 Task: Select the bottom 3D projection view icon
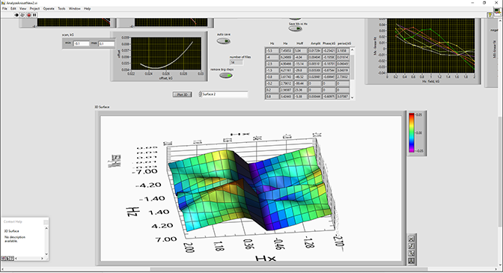(x=412, y=261)
